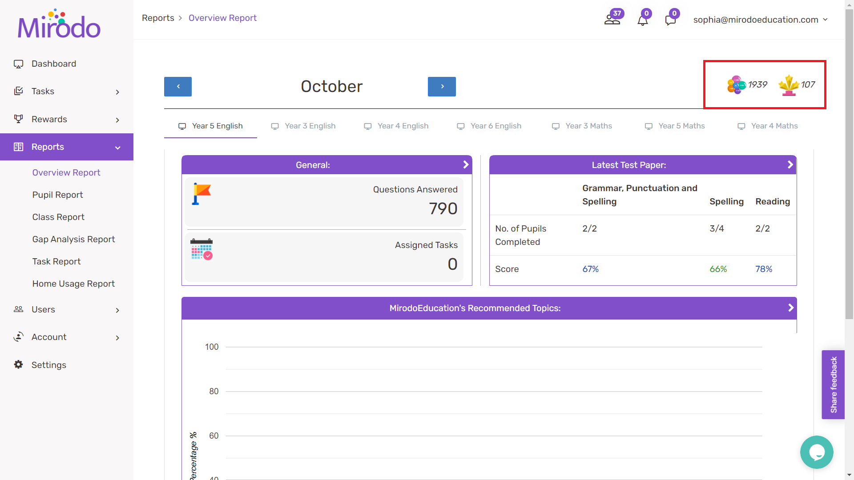
Task: Select the Year 4 Maths tab
Action: click(768, 126)
